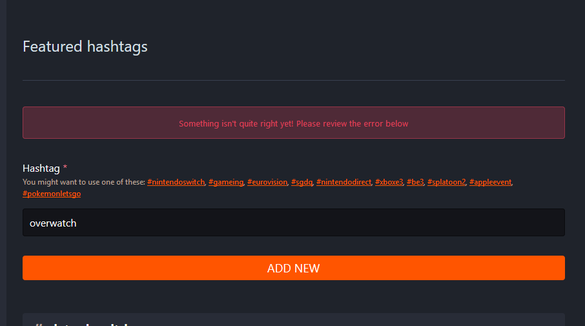Screen dimensions: 585x326
Task: Select the #xboxe3 hashtag suggestion
Action: click(389, 182)
